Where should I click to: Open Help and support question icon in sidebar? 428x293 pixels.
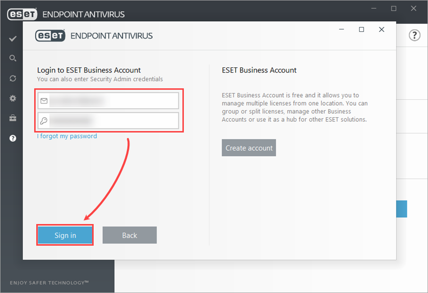[13, 138]
